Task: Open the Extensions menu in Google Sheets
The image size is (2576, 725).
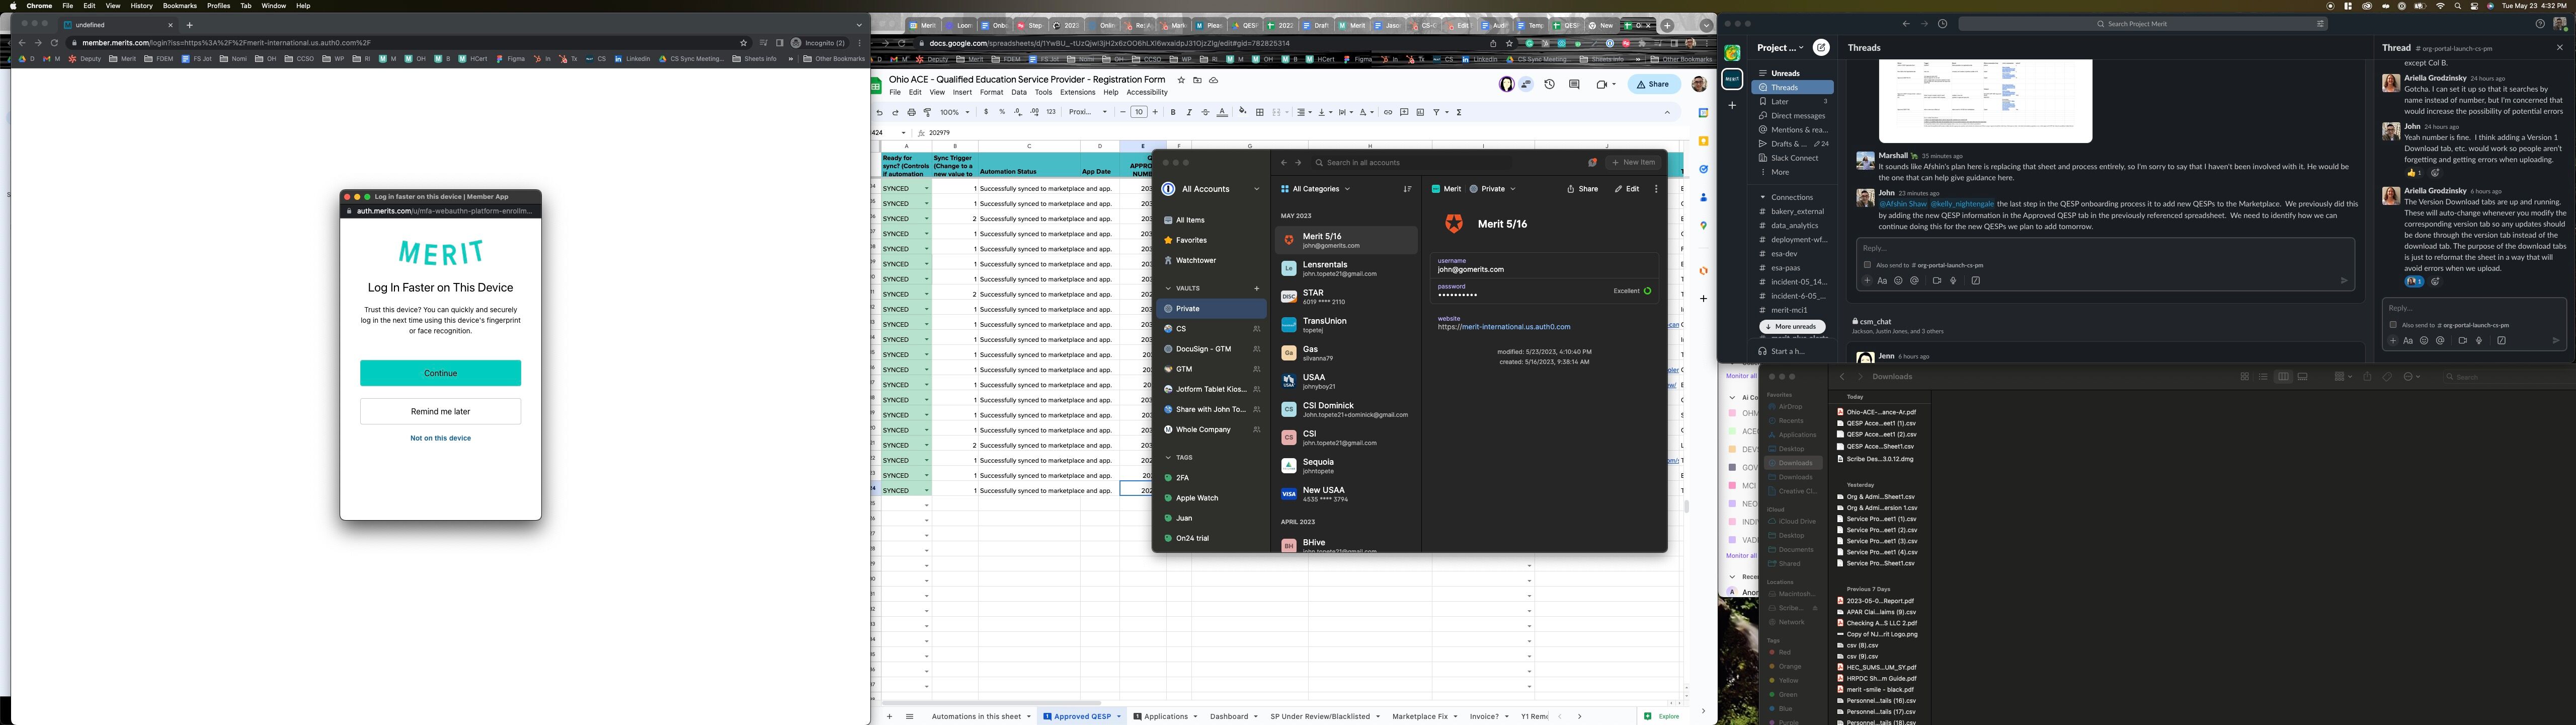Action: (x=1077, y=92)
